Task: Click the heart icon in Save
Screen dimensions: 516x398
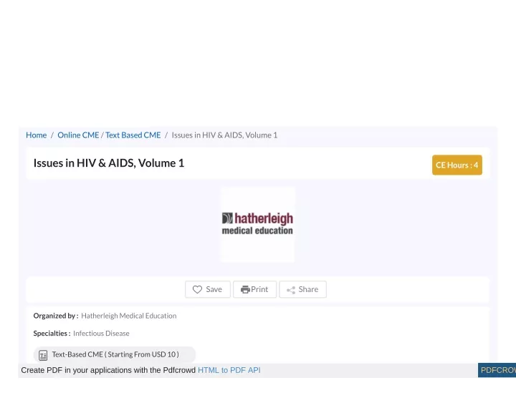Action: [197, 289]
